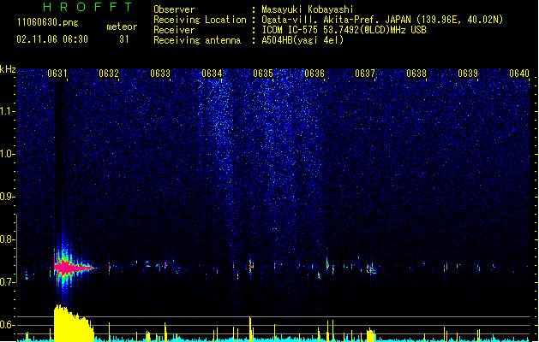Click the Receiver label
This screenshot has height=342, width=539.
[x=174, y=30]
